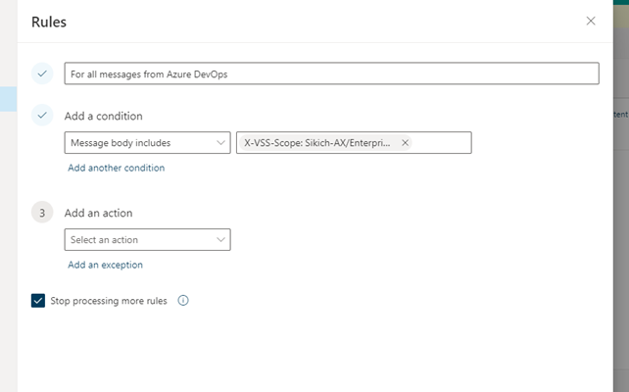Close the Rules dialog

[590, 21]
